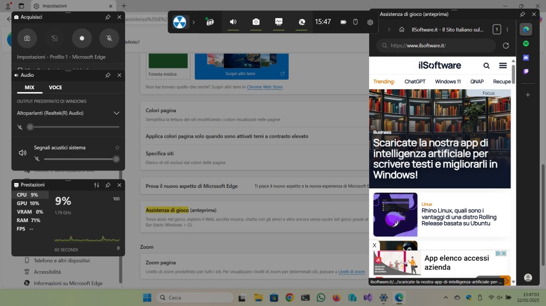This screenshot has width=546, height=306.
Task: Open the Capture widget camera icon in Game Bar
Action: click(256, 22)
